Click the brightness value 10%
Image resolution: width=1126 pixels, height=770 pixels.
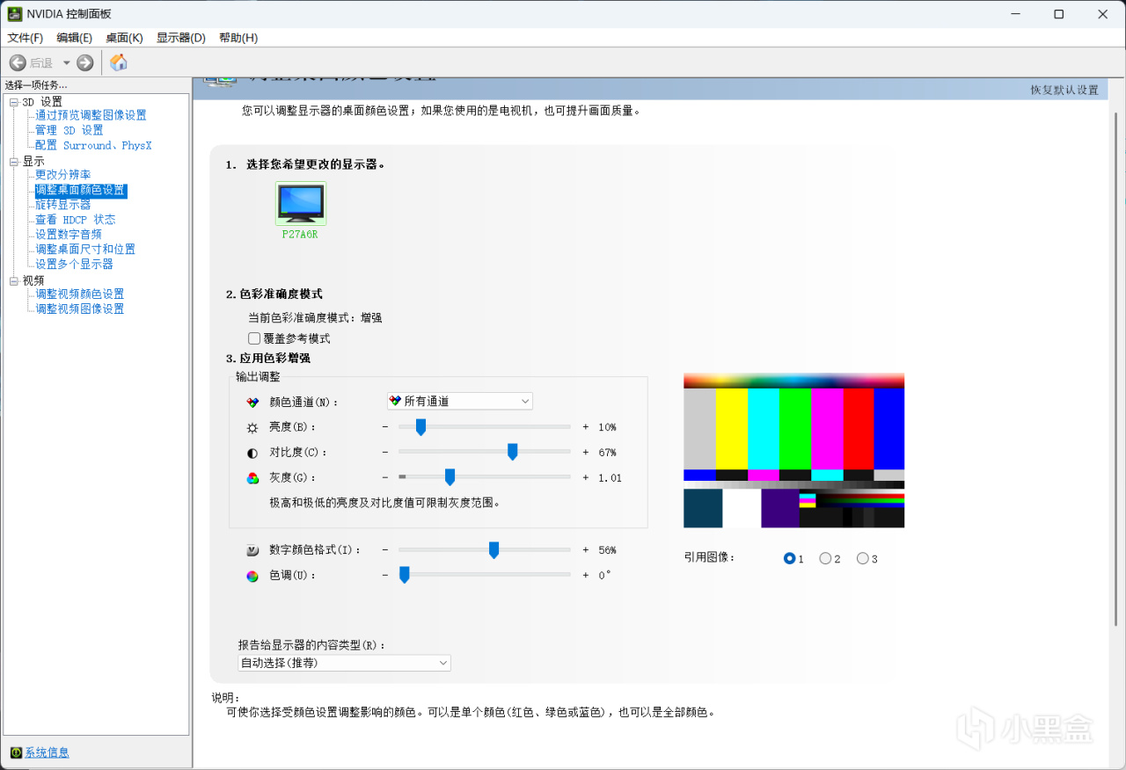(607, 427)
